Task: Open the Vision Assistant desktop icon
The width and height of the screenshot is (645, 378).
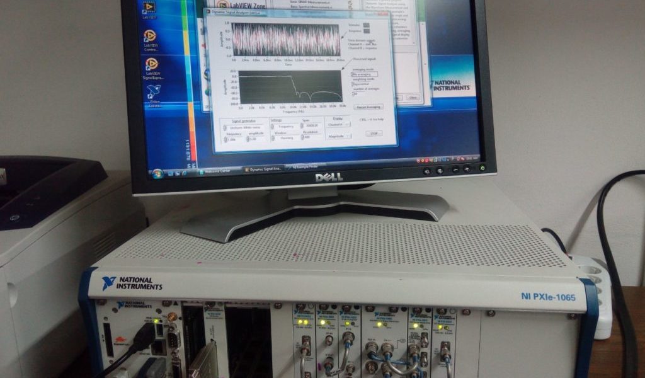Action: pyautogui.click(x=154, y=92)
